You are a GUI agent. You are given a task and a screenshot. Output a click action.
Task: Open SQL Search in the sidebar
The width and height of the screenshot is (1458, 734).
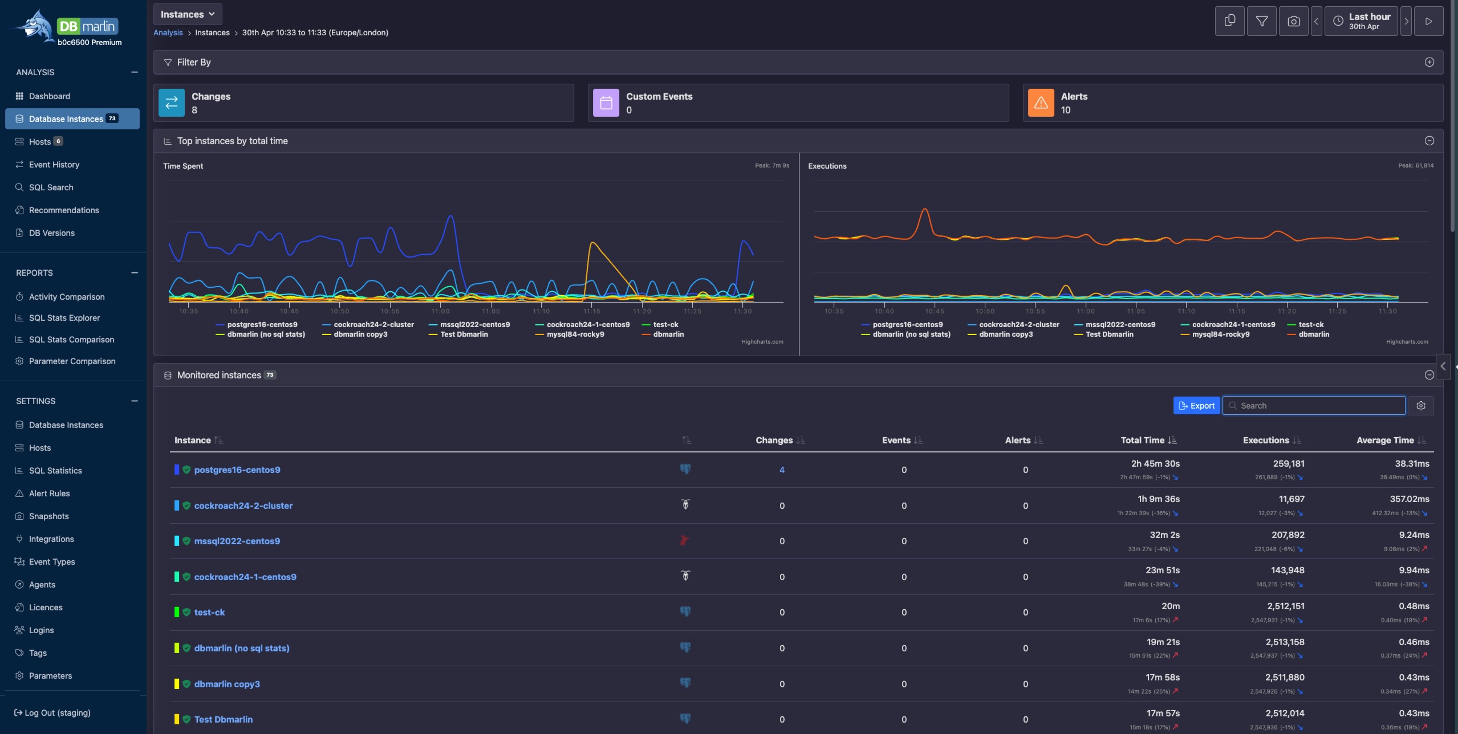tap(51, 187)
